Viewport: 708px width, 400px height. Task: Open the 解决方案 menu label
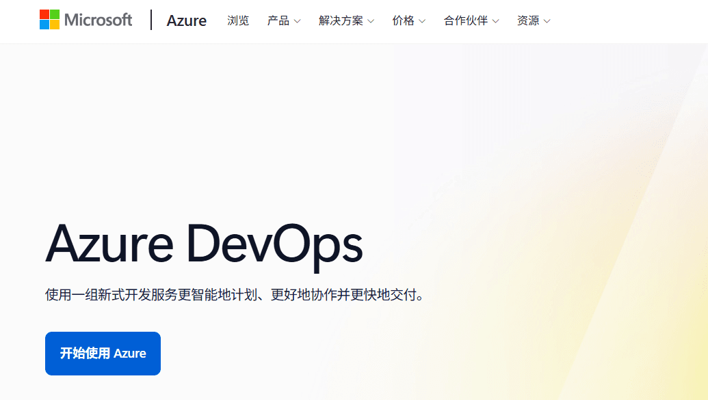341,20
